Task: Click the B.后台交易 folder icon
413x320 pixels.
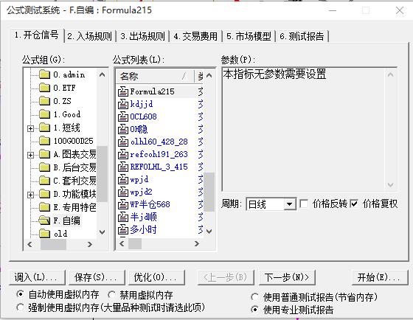Action: [x=44, y=167]
